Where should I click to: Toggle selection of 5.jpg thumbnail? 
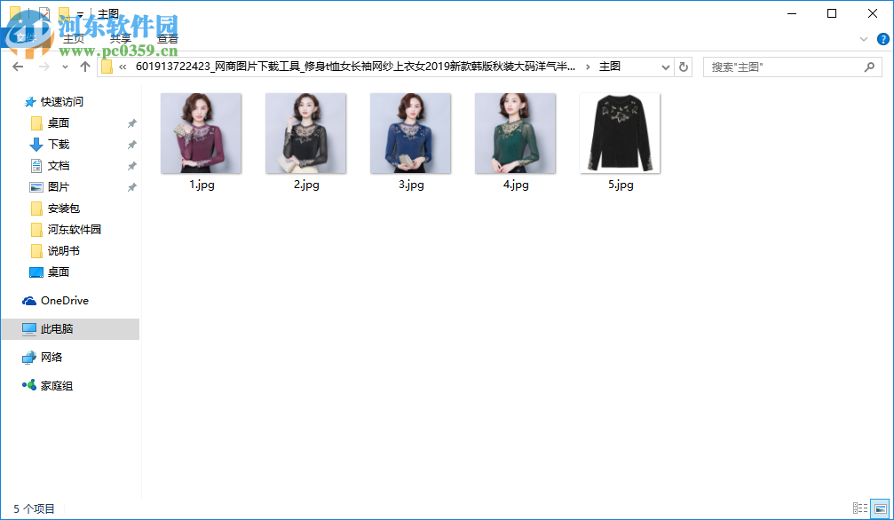620,133
